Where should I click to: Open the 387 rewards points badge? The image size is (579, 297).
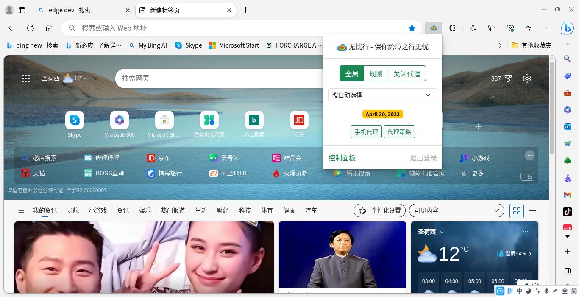501,78
